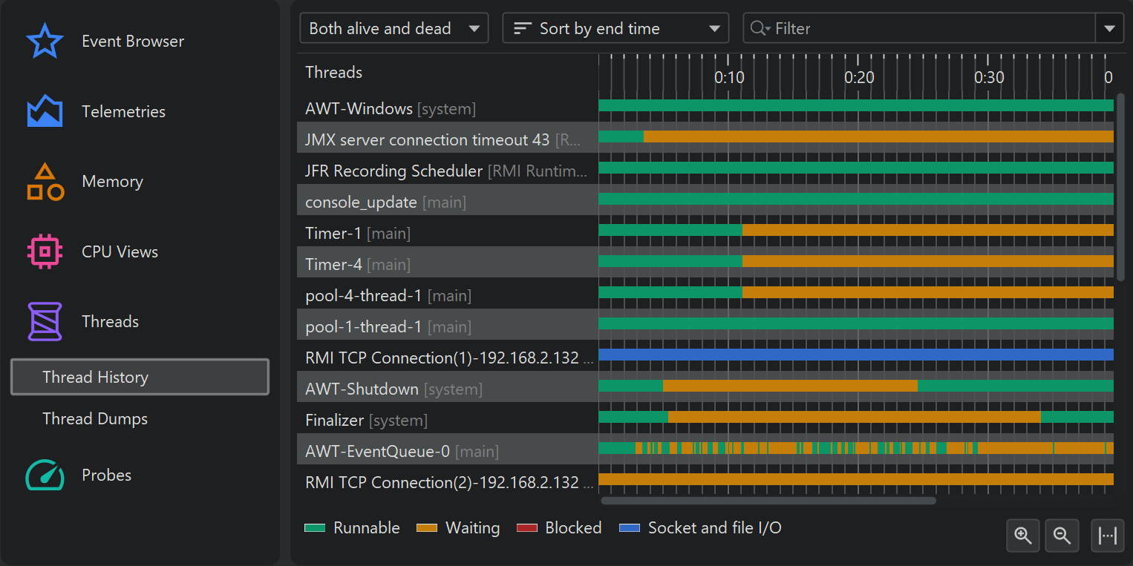Screen dimensions: 1133x566
Task: Click the Blocked red legend swatch
Action: [526, 528]
